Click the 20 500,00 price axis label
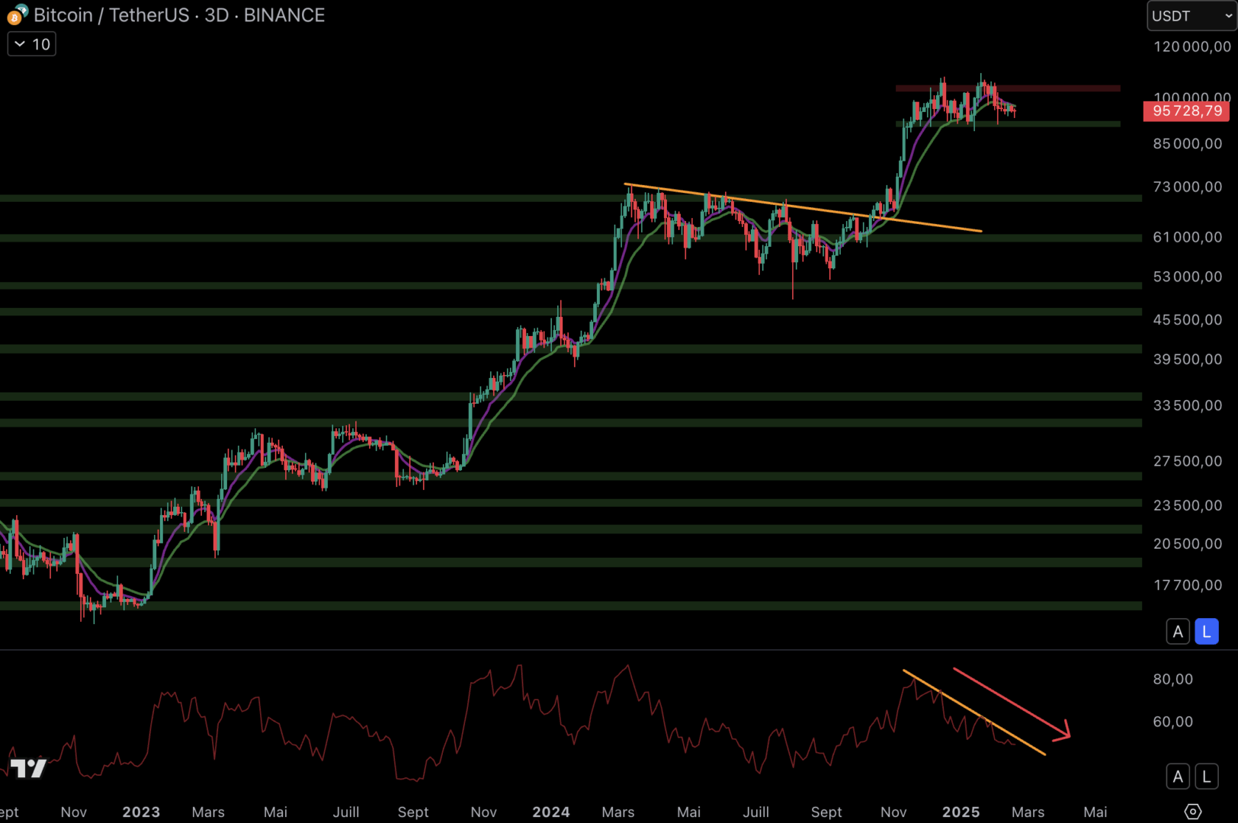The width and height of the screenshot is (1238, 823). point(1187,543)
